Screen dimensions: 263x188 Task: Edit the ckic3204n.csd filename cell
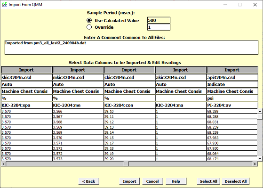(129, 77)
